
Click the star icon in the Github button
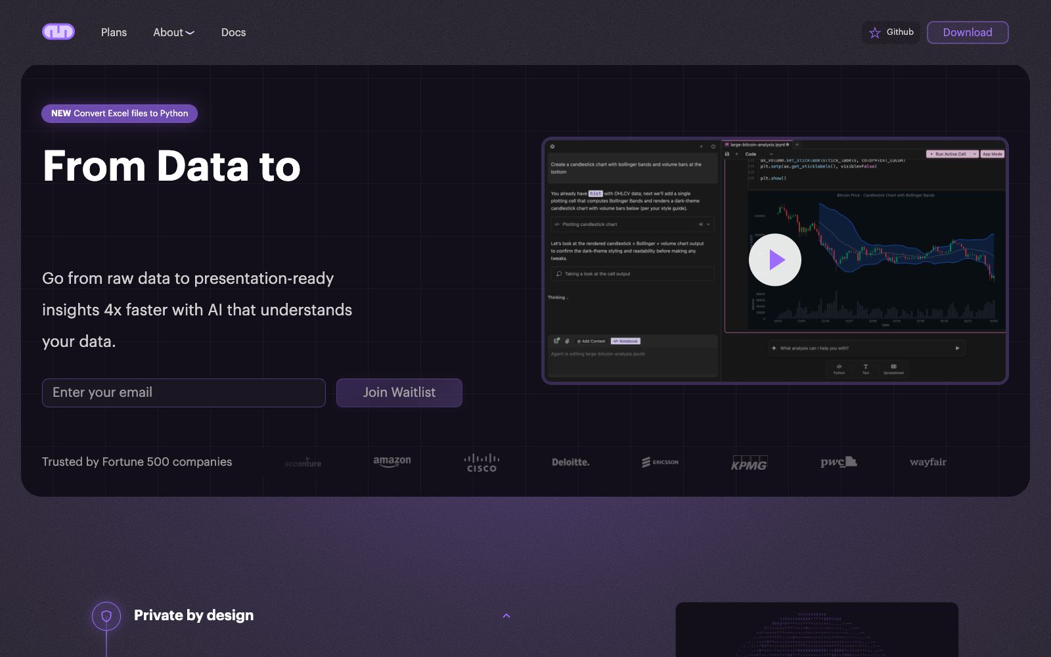pos(875,33)
